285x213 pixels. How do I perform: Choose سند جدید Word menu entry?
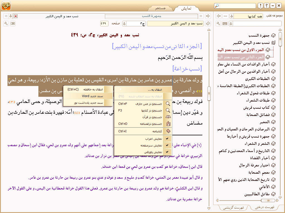[x=88, y=96]
